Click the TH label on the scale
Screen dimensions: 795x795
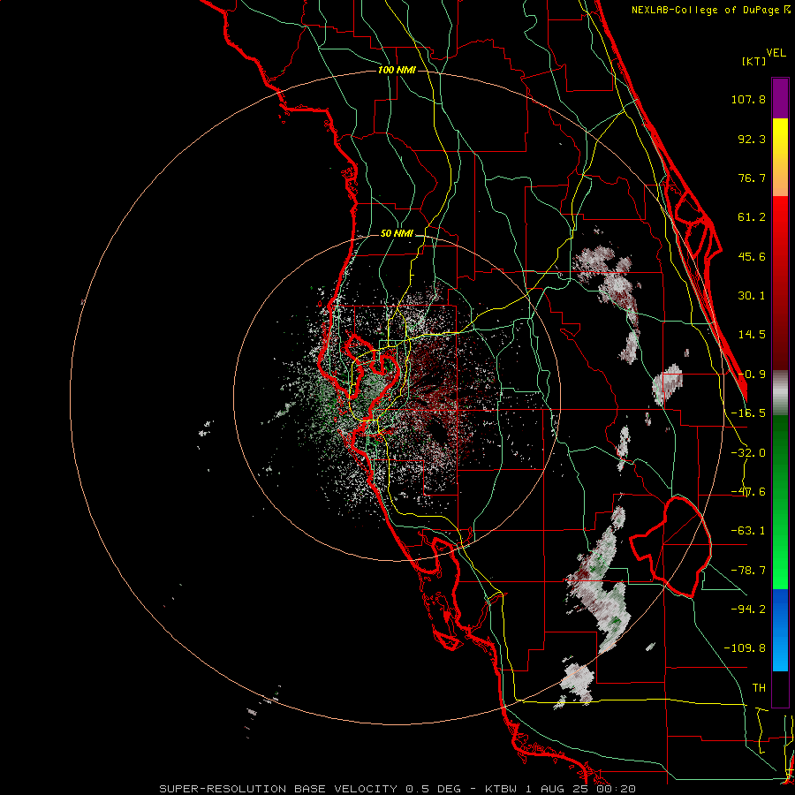click(x=759, y=688)
